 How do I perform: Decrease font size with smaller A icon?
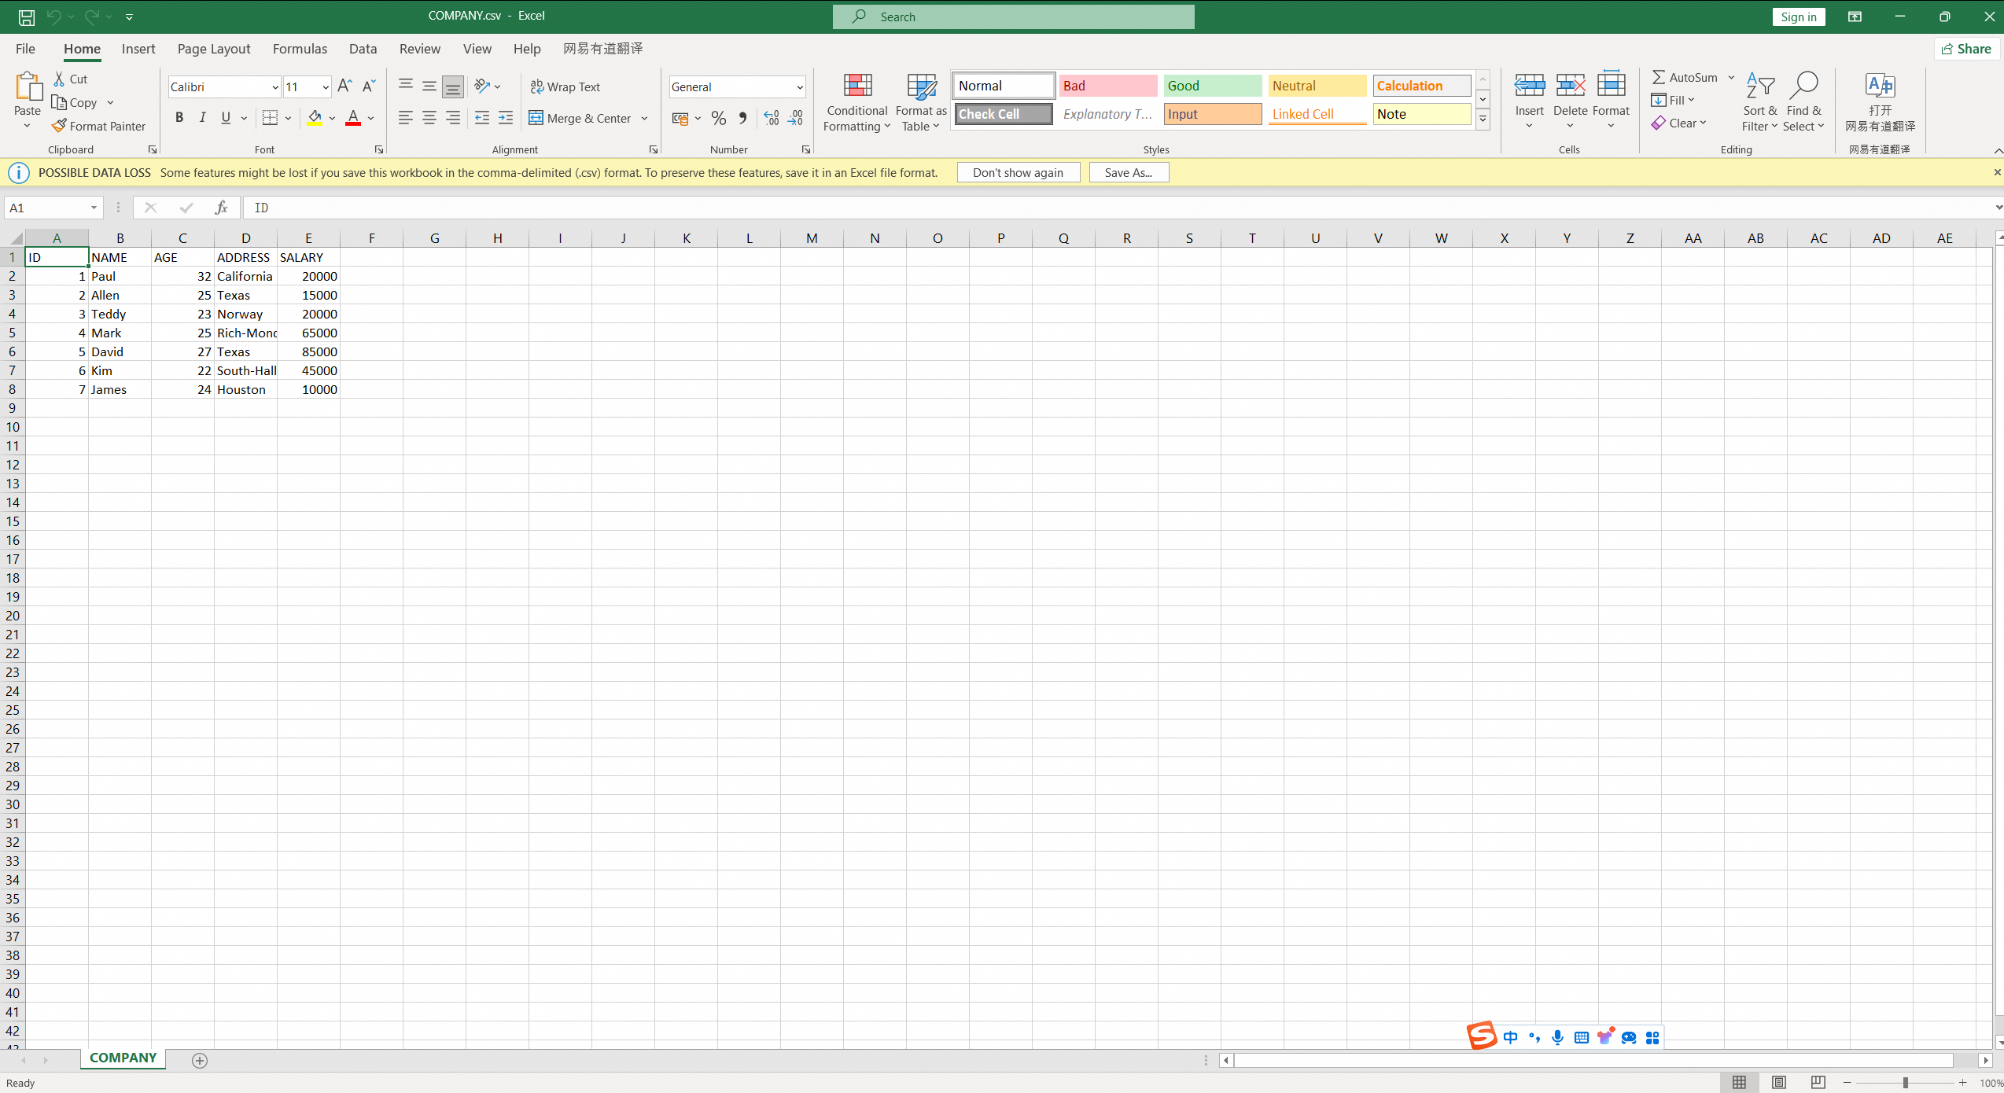click(369, 86)
